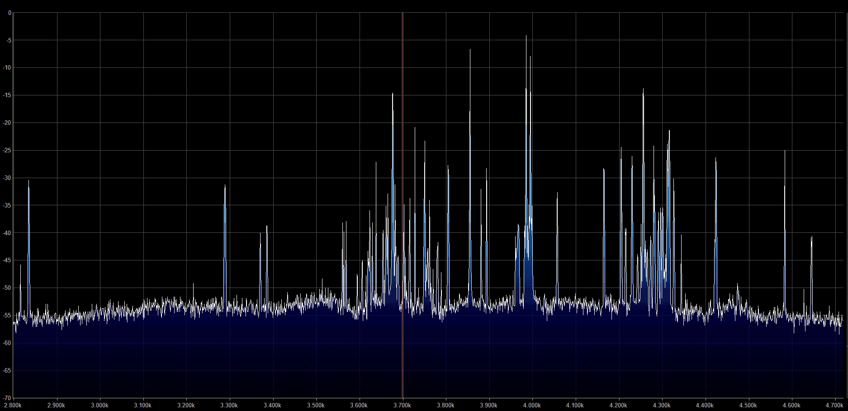Click the vertical cursor line at 3.700k

pos(403,205)
